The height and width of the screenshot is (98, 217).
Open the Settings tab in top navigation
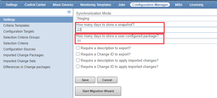[x=12, y=5]
